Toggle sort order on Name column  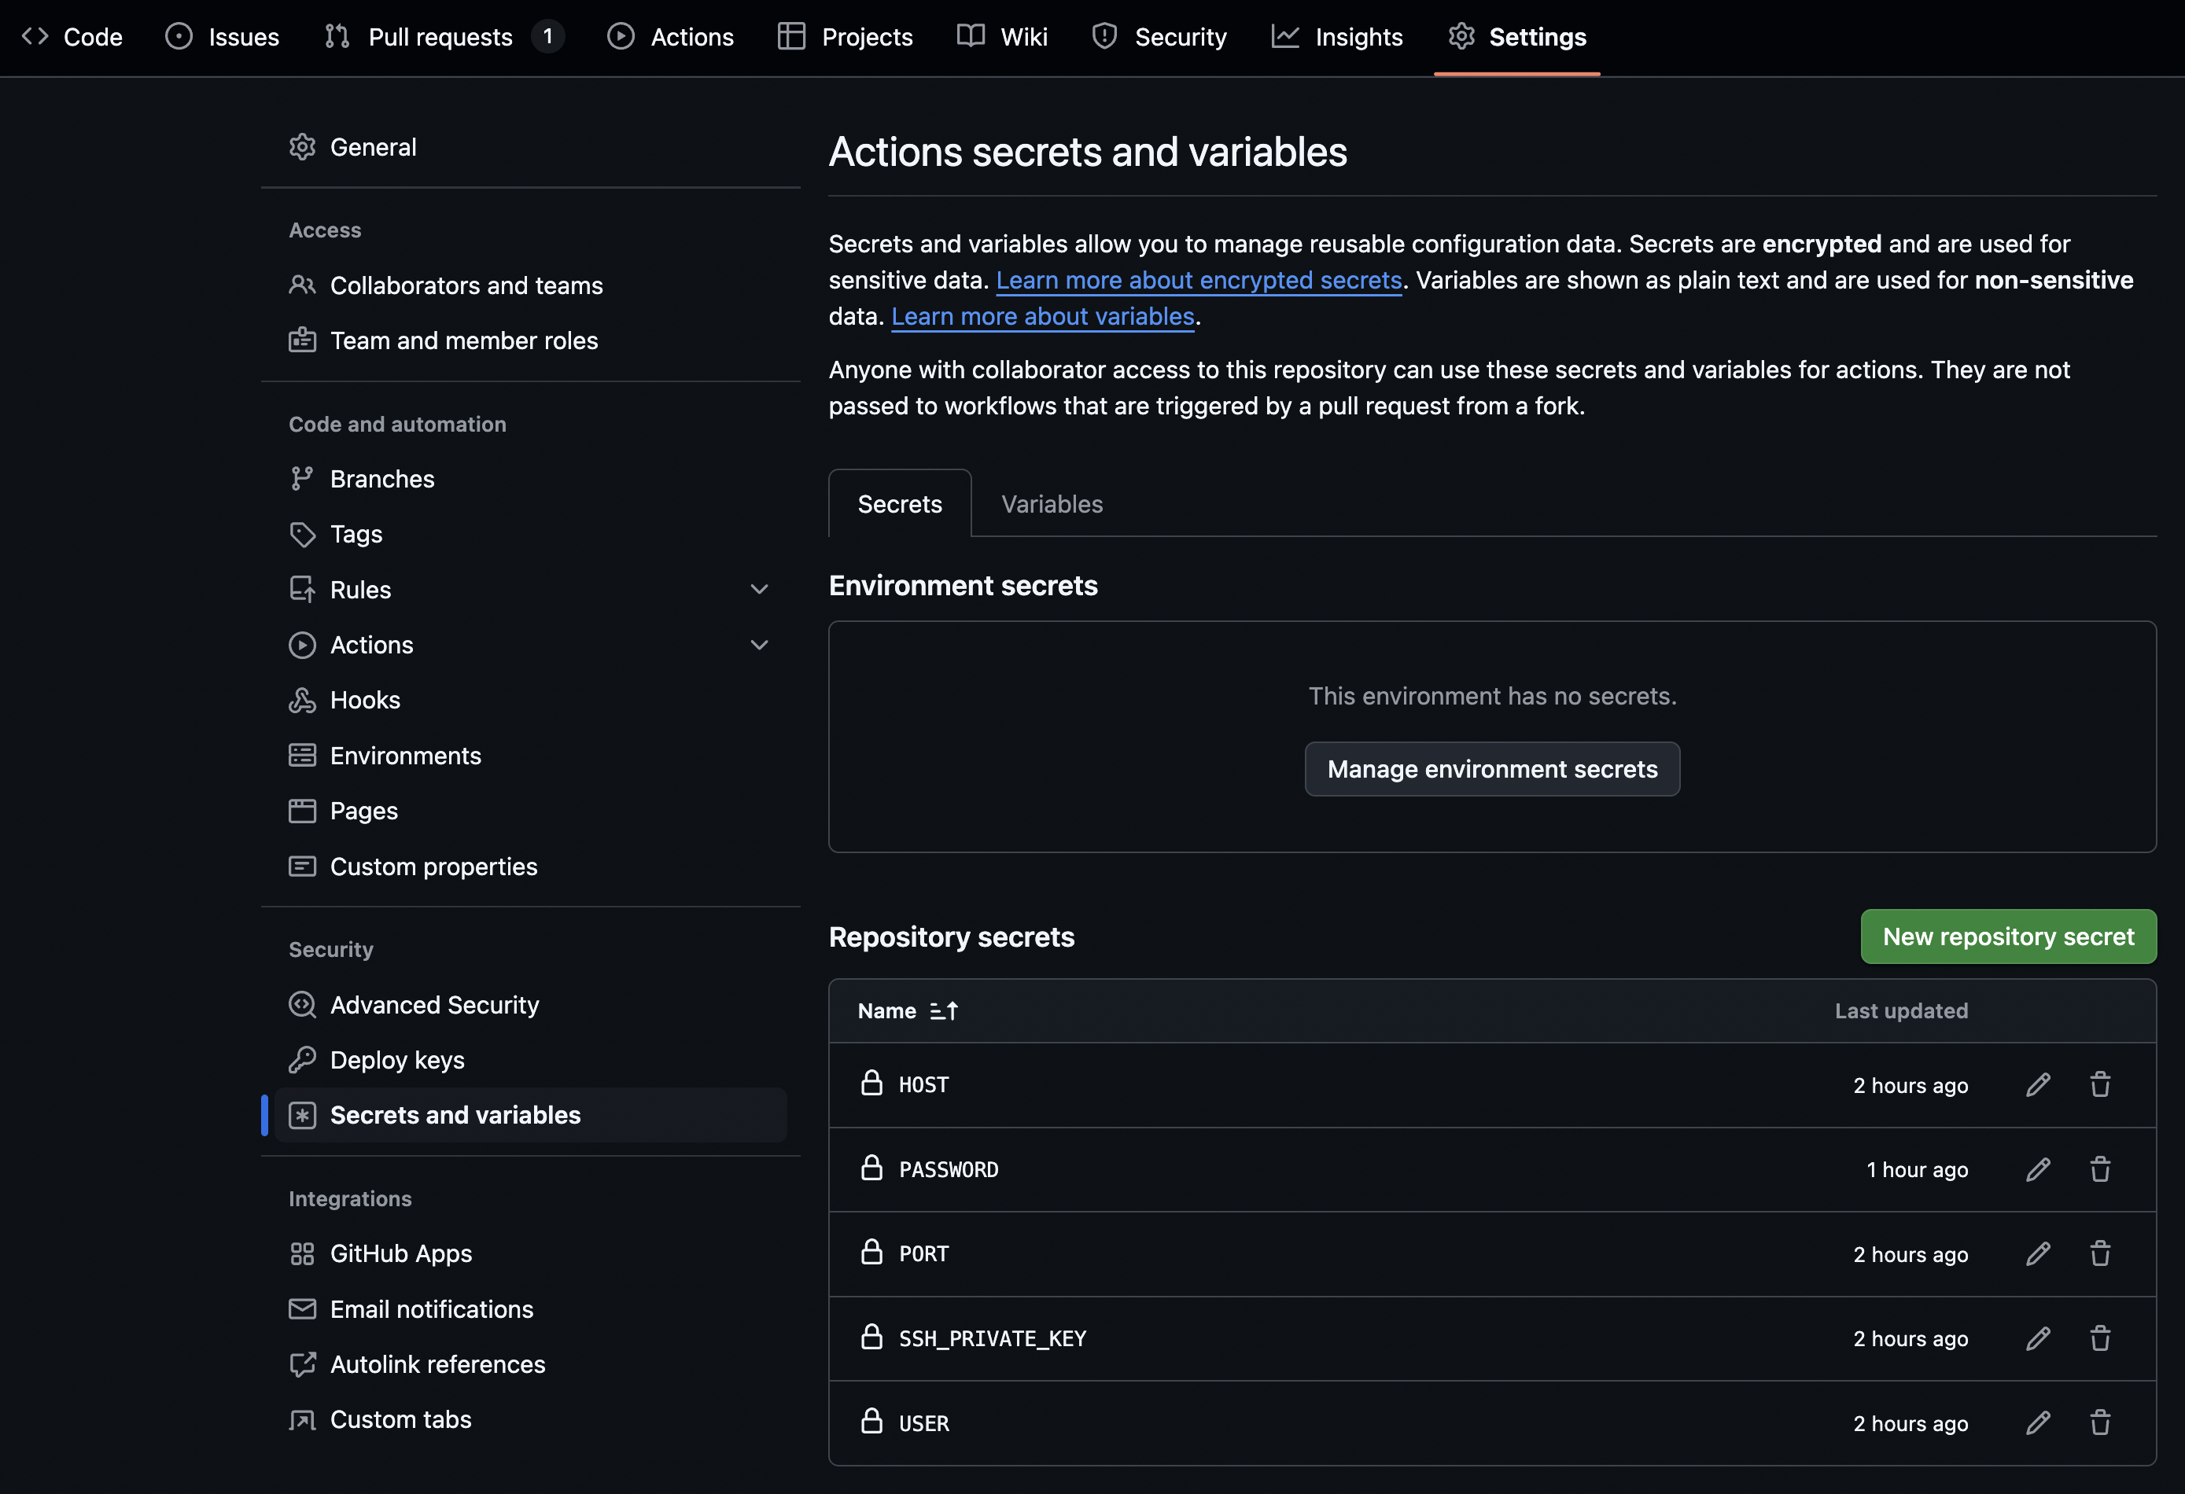pos(943,1010)
